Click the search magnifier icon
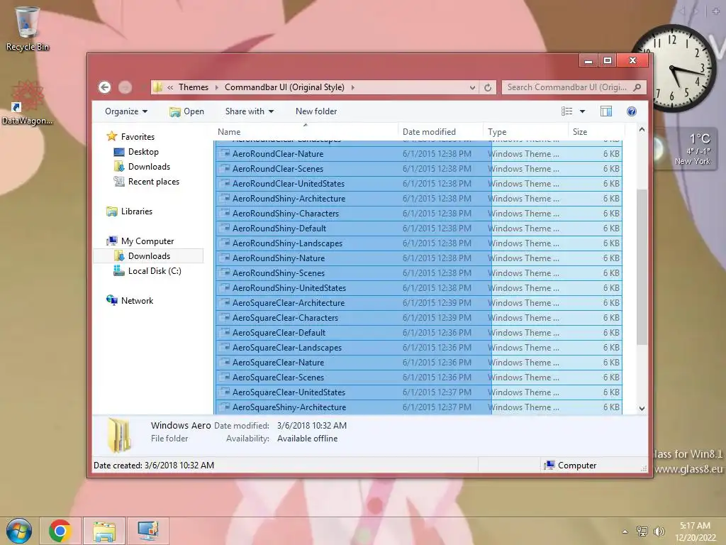 click(637, 87)
